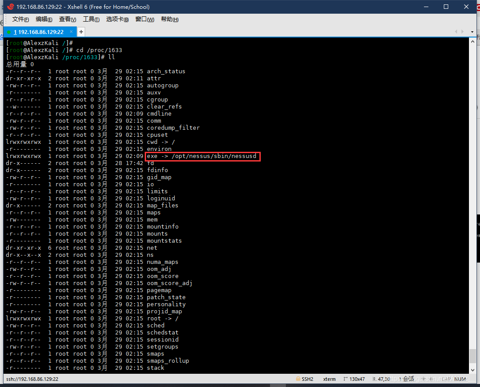
Task: Click the projid_map file name
Action: click(165, 312)
